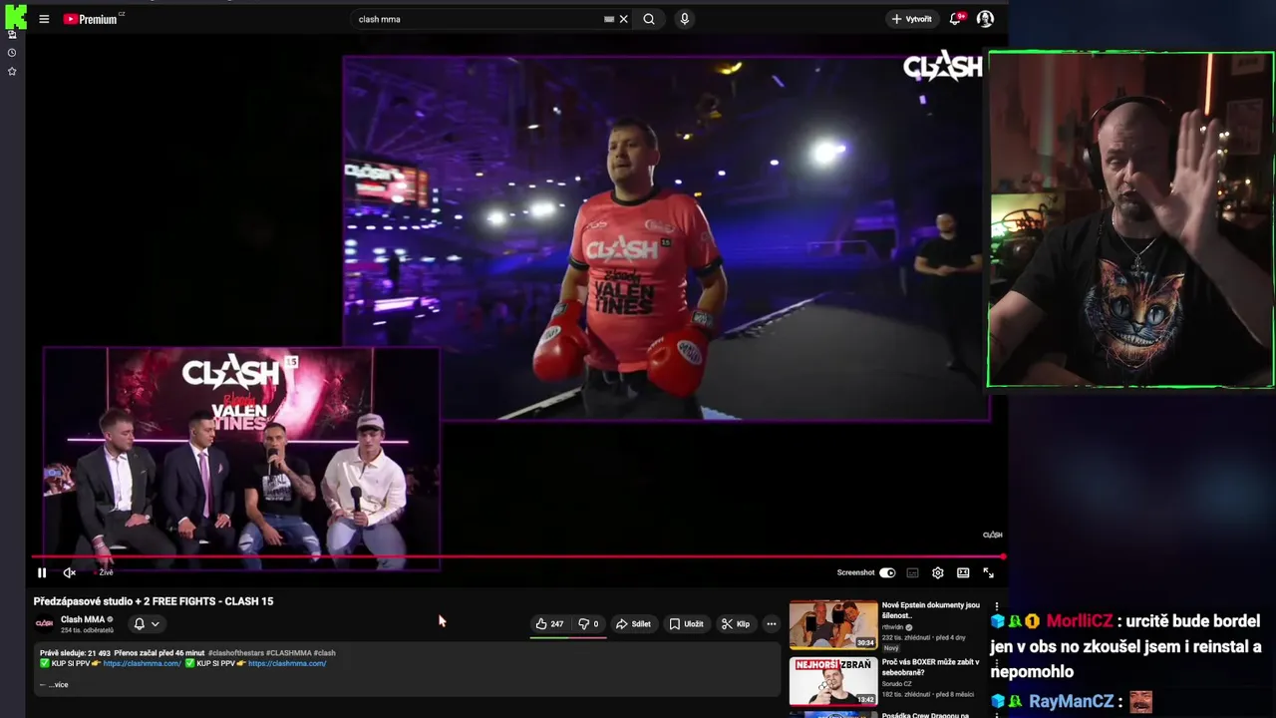Toggle the Screenshot switch in player
Viewport: 1276px width, 718px height.
887,572
